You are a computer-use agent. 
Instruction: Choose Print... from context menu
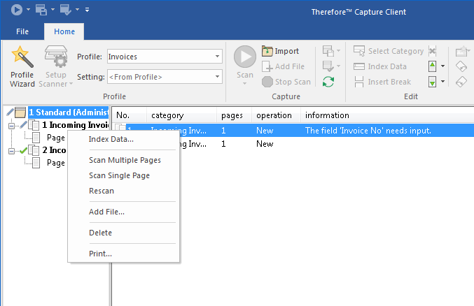click(123, 254)
